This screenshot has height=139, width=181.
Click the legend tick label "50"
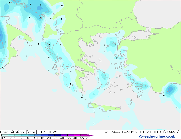(88, 138)
